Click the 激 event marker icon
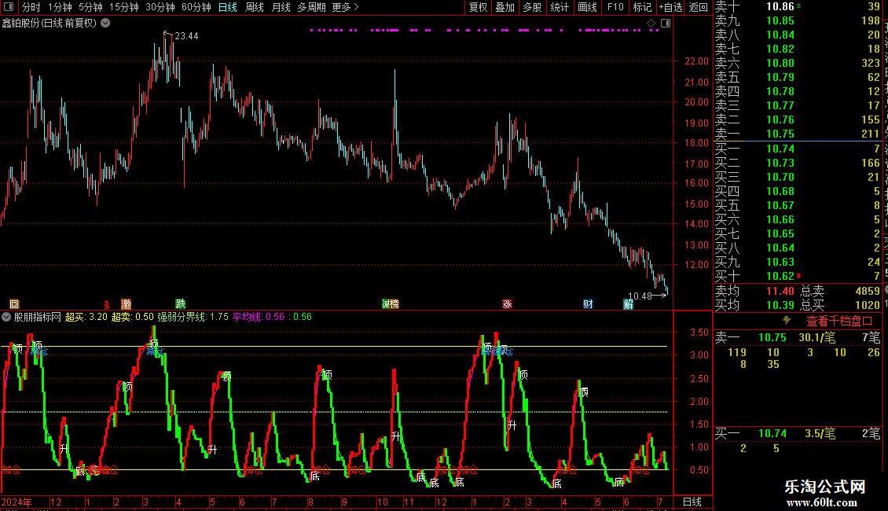 pyautogui.click(x=126, y=304)
